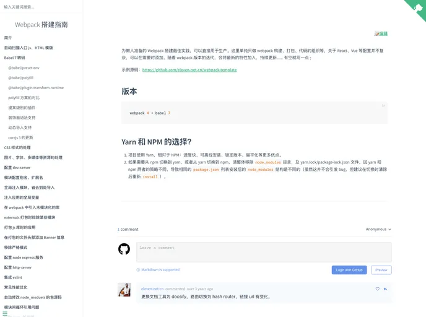This screenshot has height=317, width=426.
Task: Open @babel/preset-env sidebar entry
Action: [24, 68]
